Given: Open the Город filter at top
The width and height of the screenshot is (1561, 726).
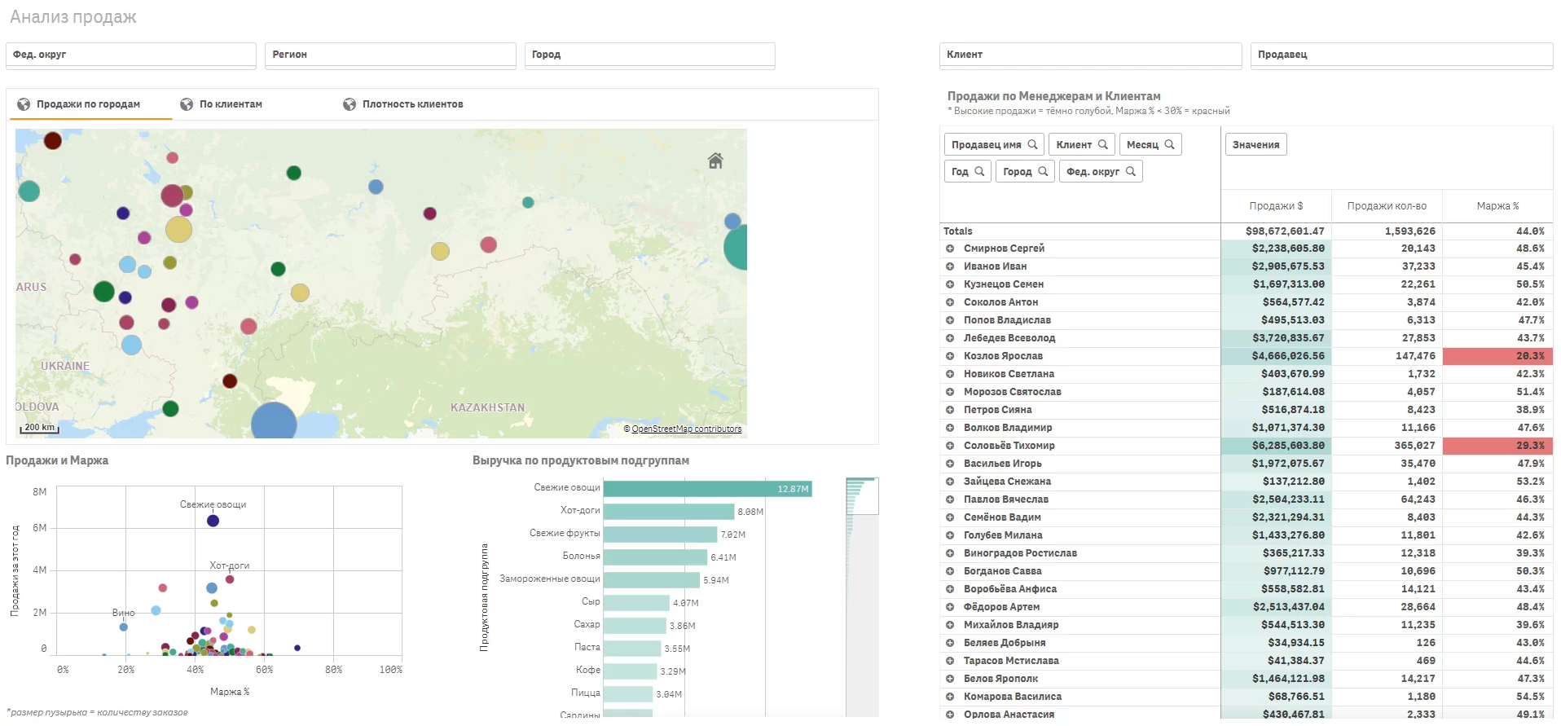Looking at the screenshot, I should [649, 55].
